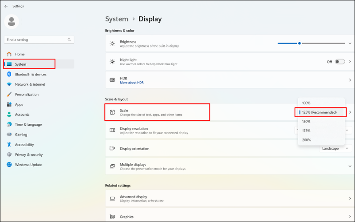The height and width of the screenshot is (222, 355).
Task: Select the 150% scale option
Action: [x=306, y=121]
